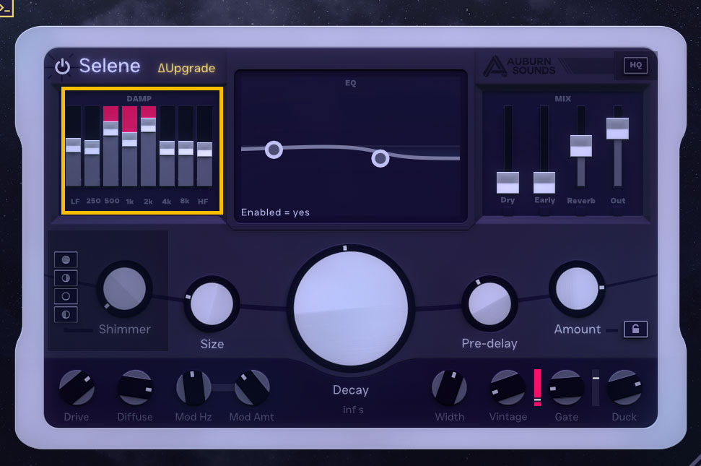Viewport: 701px width, 466px height.
Task: Click the Enabled = yes EQ text
Action: [275, 212]
